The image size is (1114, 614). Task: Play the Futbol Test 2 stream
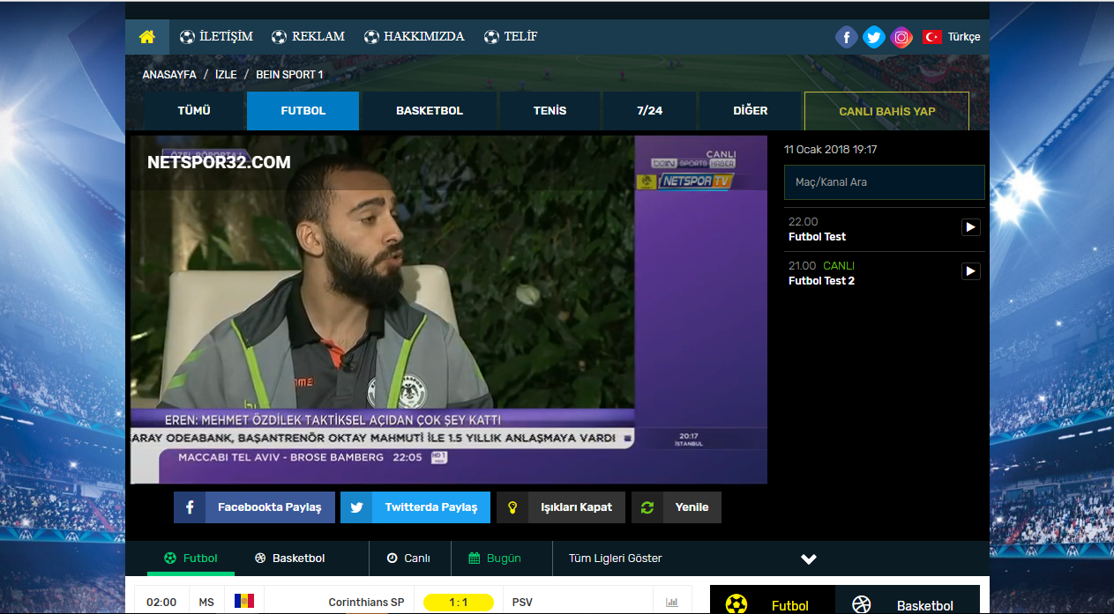(x=970, y=271)
